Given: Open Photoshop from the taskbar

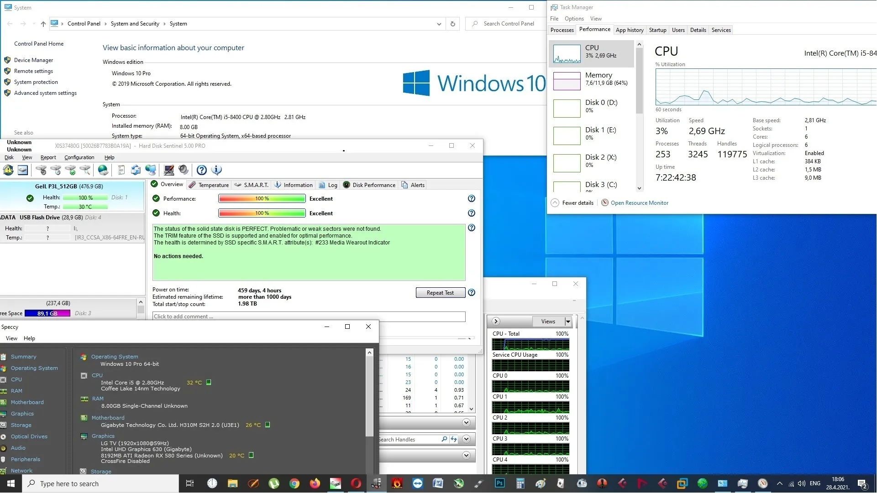Looking at the screenshot, I should (x=499, y=483).
